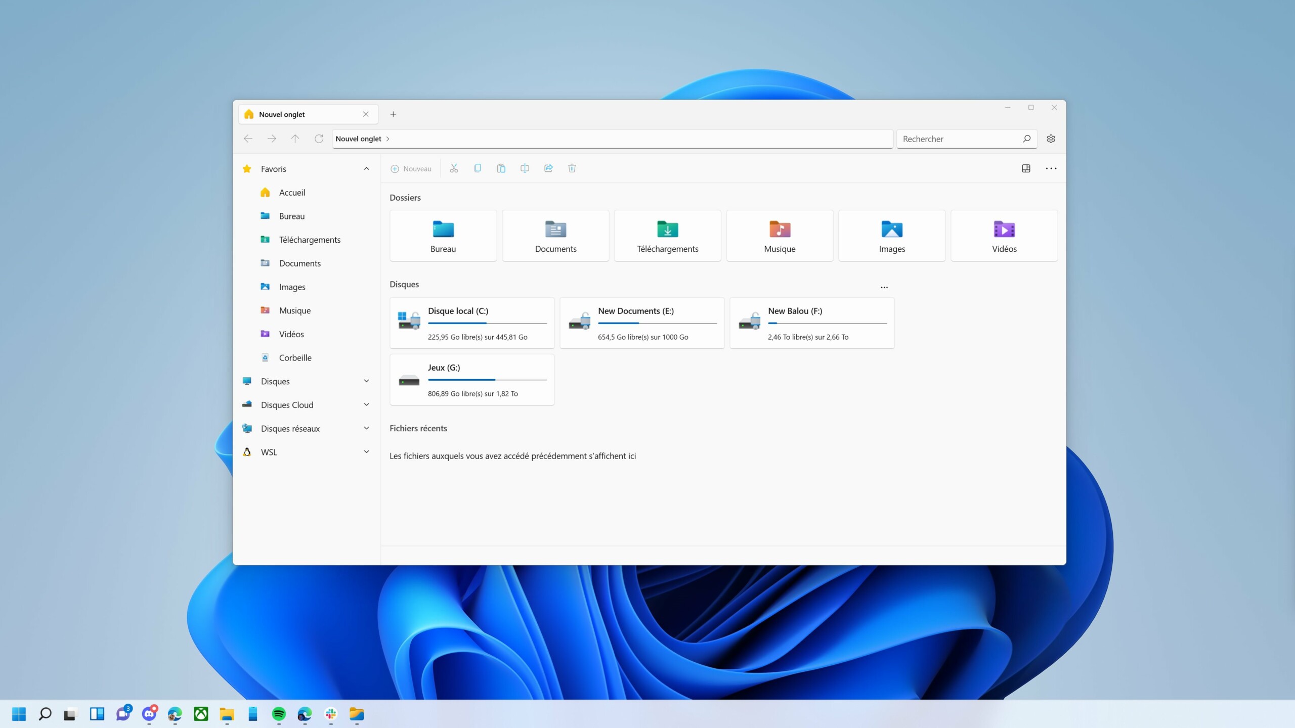The image size is (1295, 728).
Task: Click the refresh arrow icon
Action: 319,139
